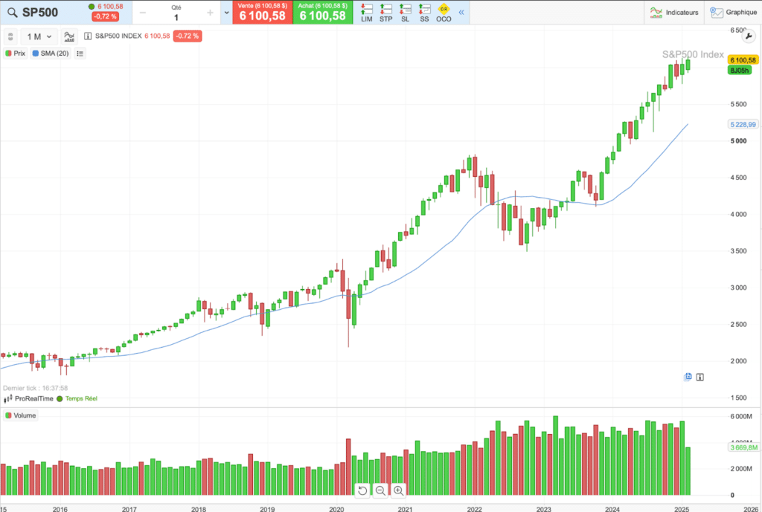The image size is (762, 512).
Task: Click the blue 5 228,99 SMA value
Action: coord(743,125)
